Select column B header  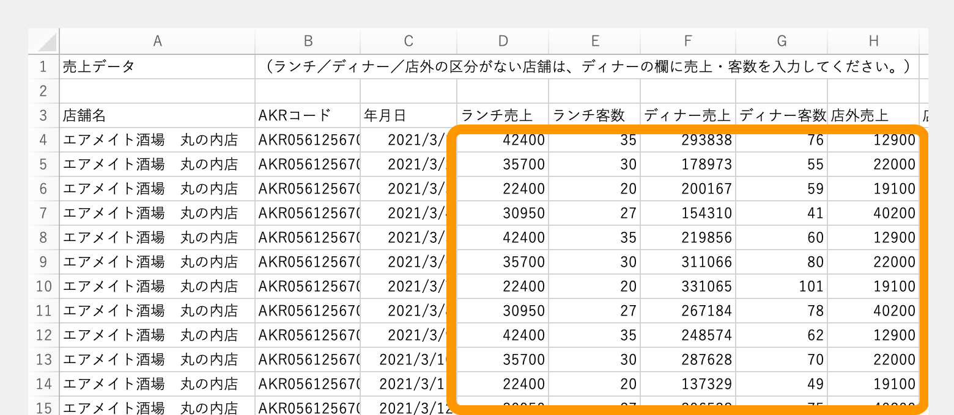click(308, 41)
